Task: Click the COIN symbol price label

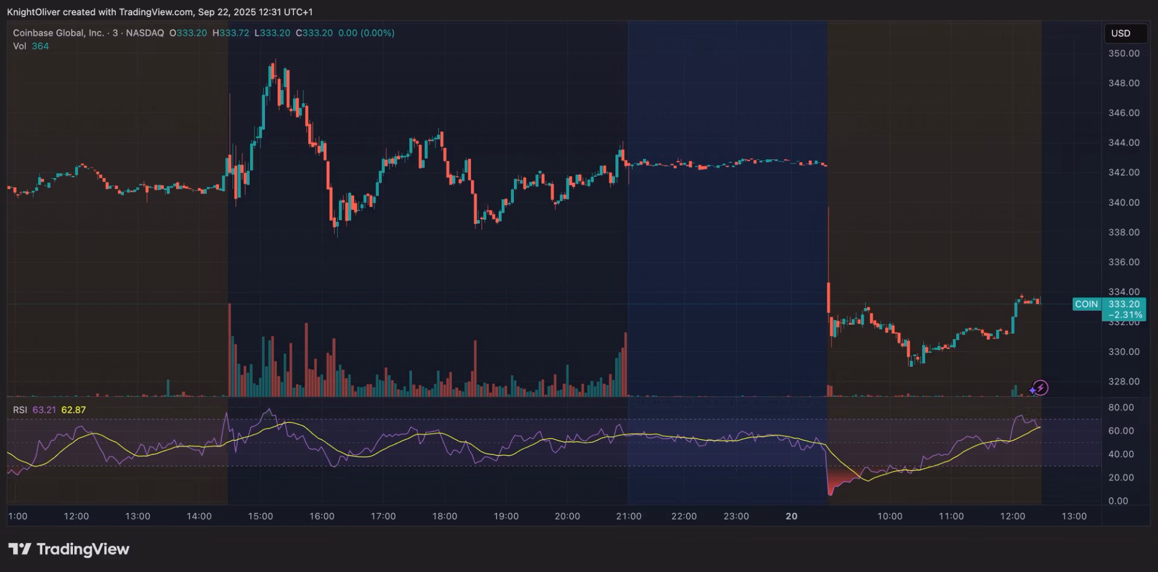Action: [1086, 304]
